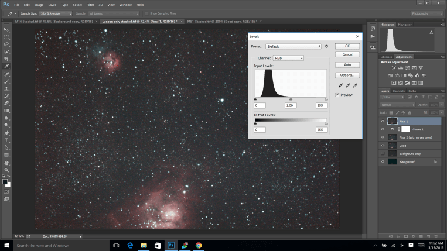This screenshot has height=251, width=447.
Task: Select the Pen tool
Action: (x=6, y=133)
